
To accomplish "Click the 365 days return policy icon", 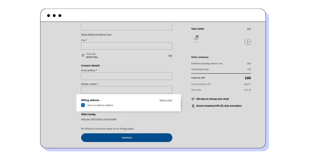I will pos(193,99).
